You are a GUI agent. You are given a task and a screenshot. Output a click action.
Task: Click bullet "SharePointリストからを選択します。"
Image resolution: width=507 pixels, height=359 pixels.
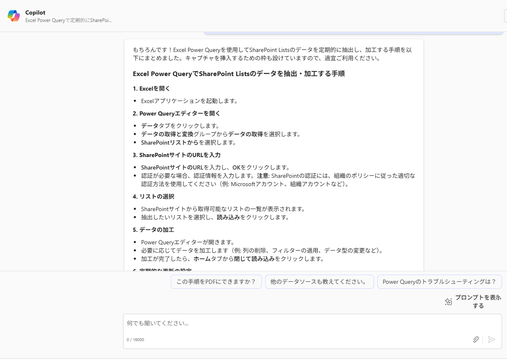tap(188, 143)
